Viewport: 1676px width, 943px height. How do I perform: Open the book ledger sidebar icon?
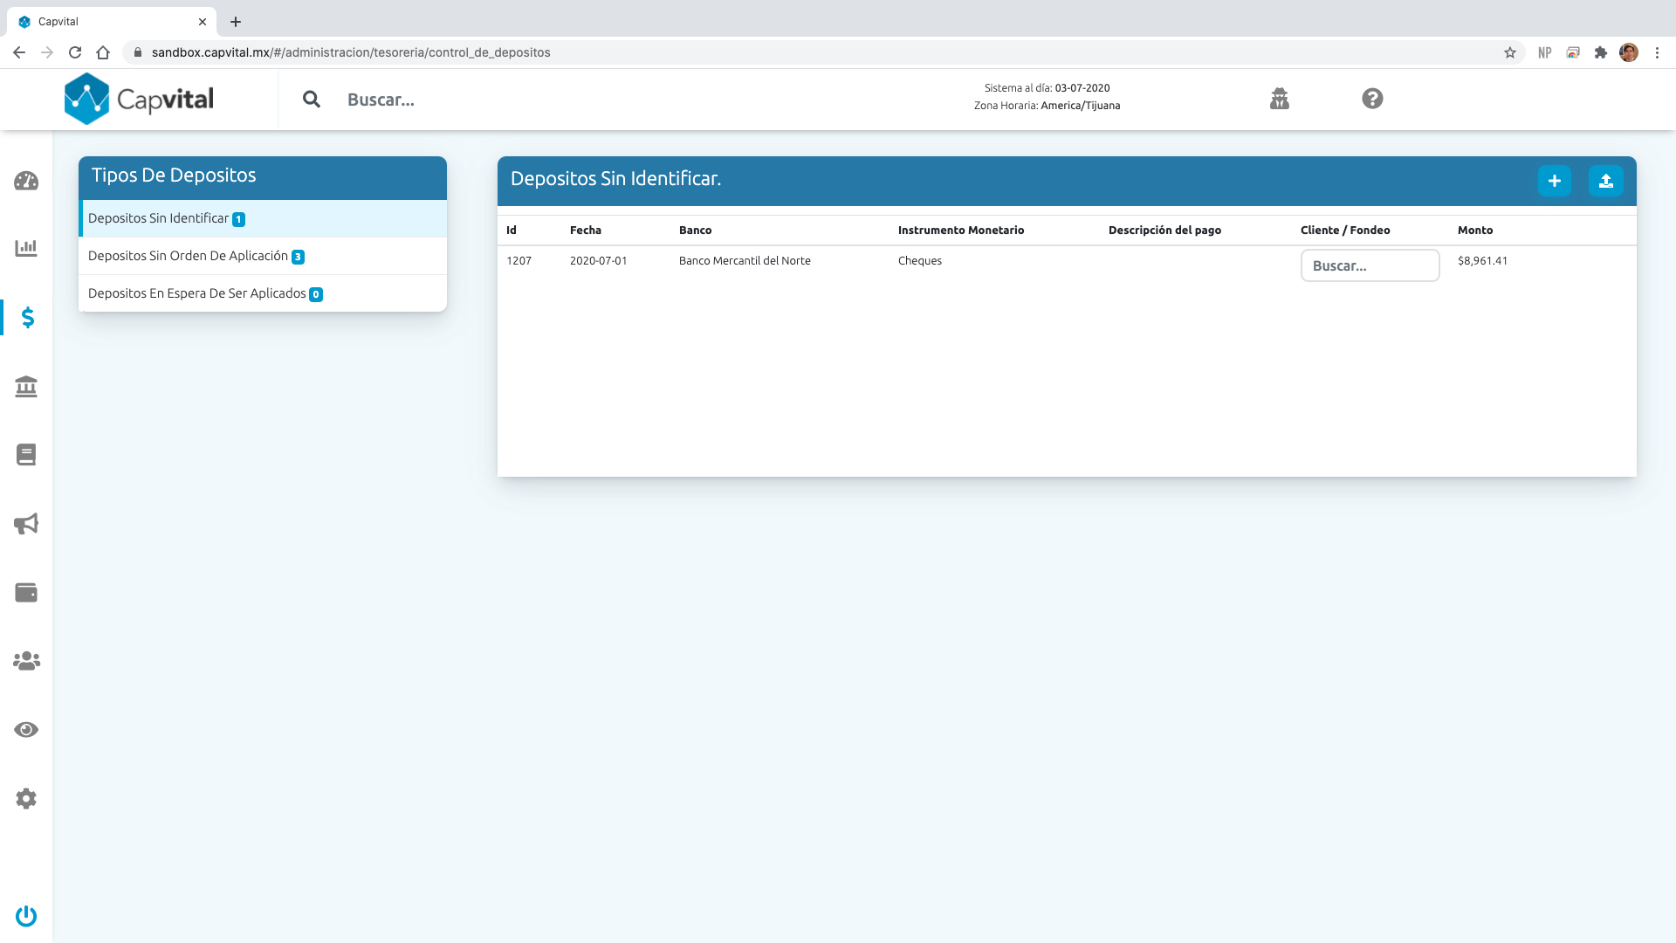(x=26, y=455)
